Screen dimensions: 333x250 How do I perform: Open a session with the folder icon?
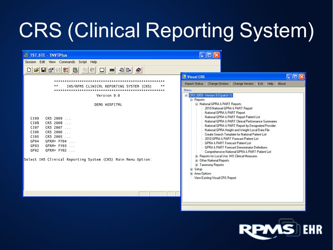[x=36, y=70]
